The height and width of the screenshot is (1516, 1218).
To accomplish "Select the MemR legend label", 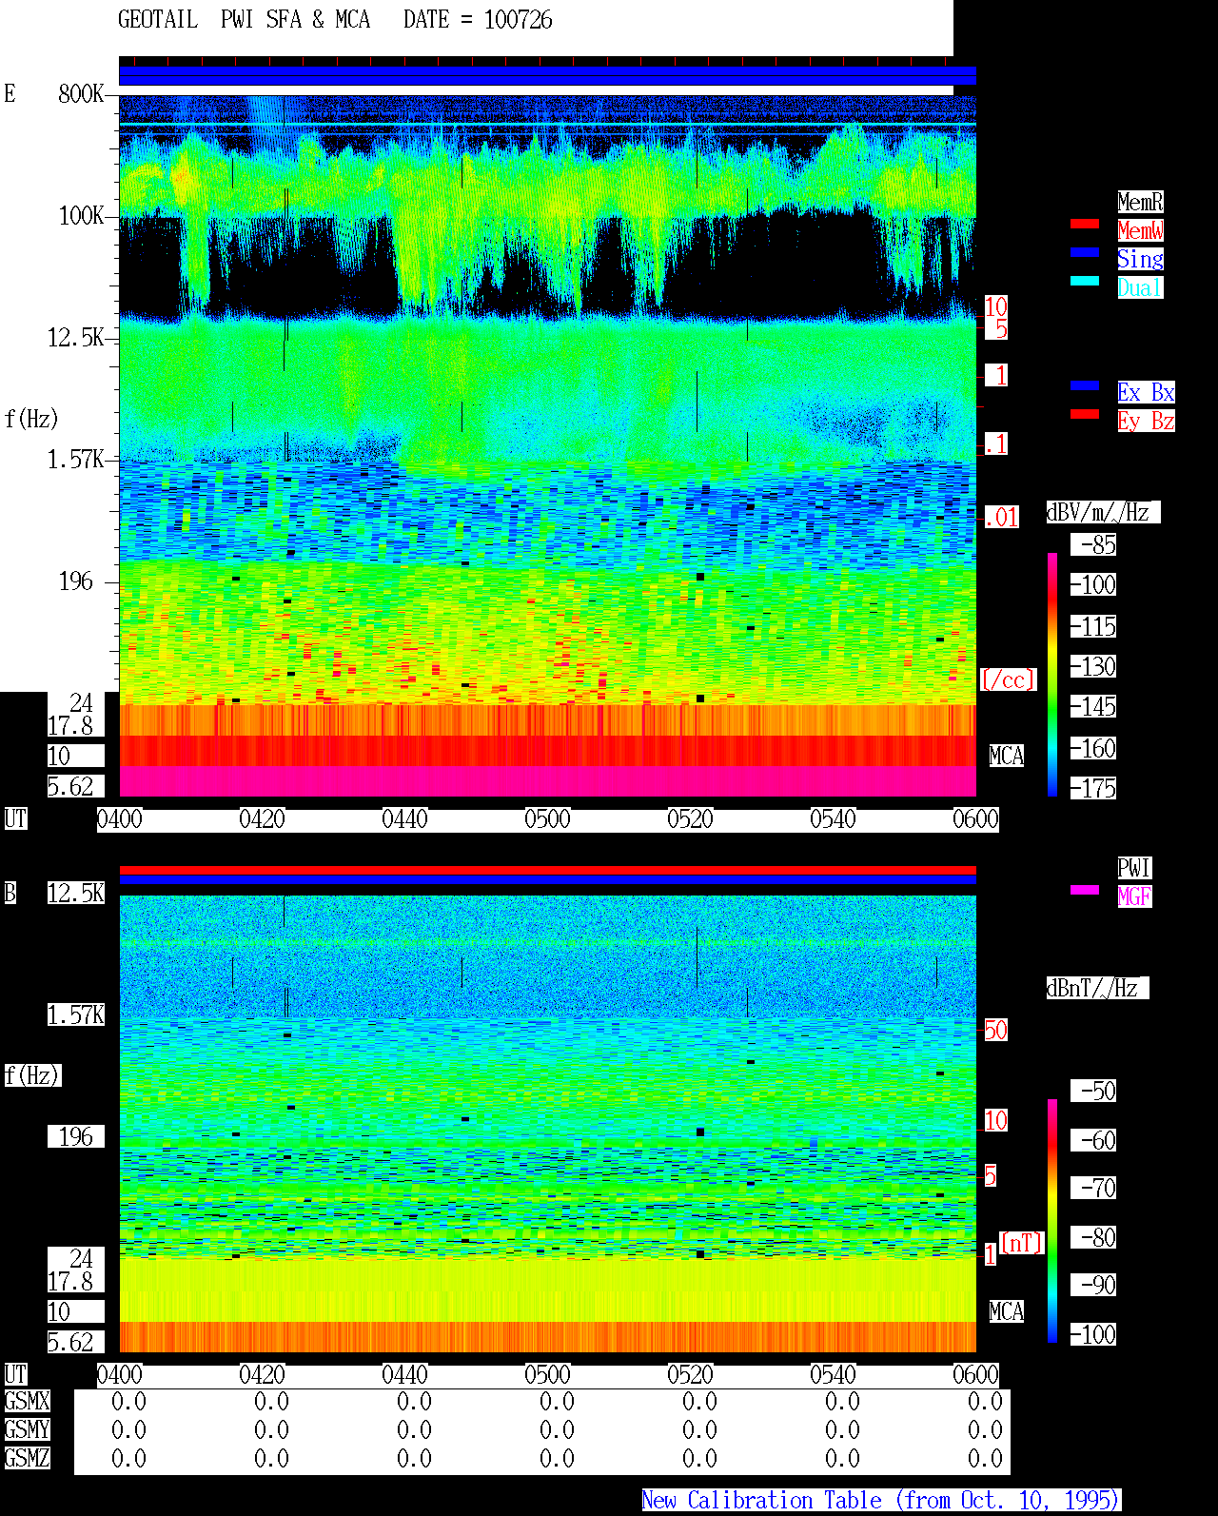I will click(x=1140, y=202).
